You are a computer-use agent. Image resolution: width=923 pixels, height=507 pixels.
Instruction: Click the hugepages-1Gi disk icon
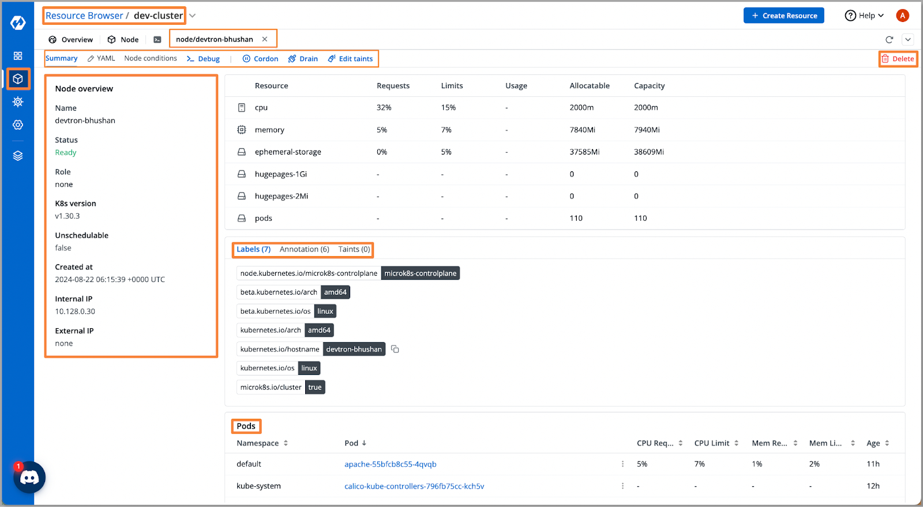point(242,174)
